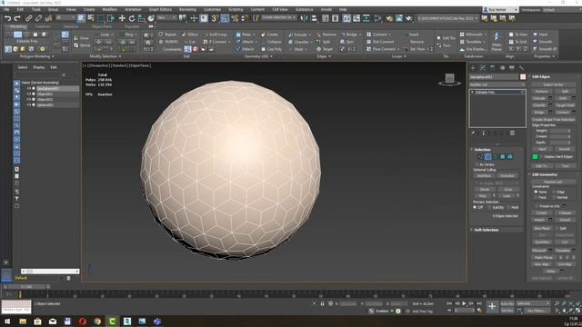Toggle the 3D Snaps icon
The height and width of the screenshot is (327, 582).
point(215,18)
